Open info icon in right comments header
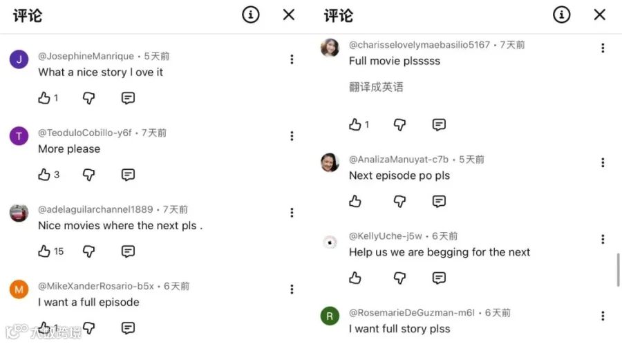 click(562, 15)
